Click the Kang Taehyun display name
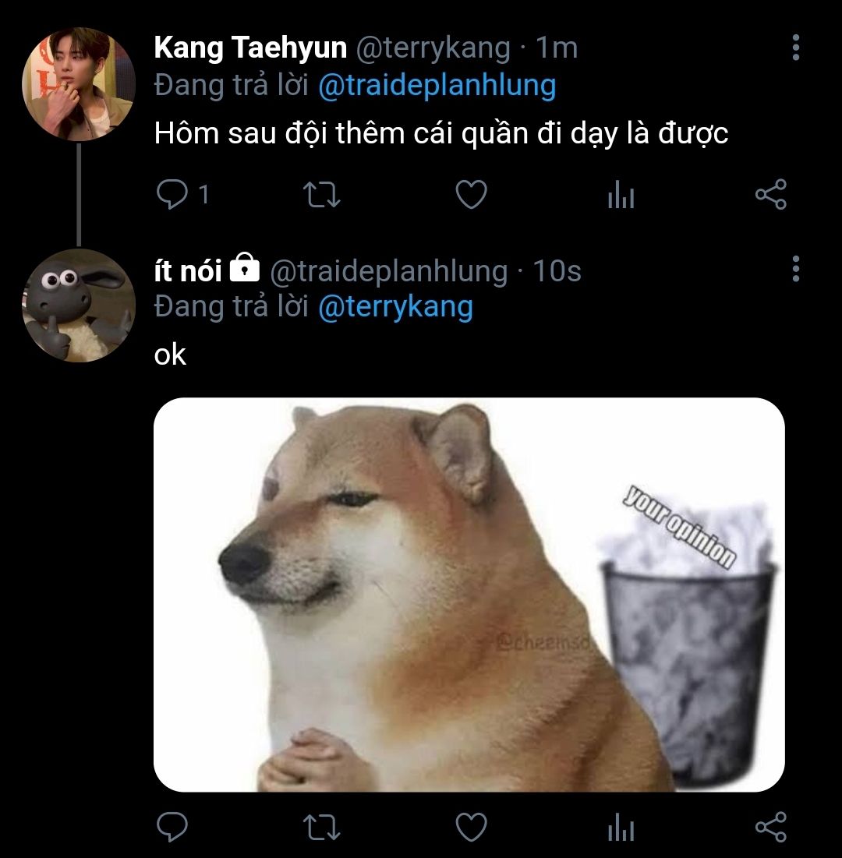The height and width of the screenshot is (858, 842). 250,48
